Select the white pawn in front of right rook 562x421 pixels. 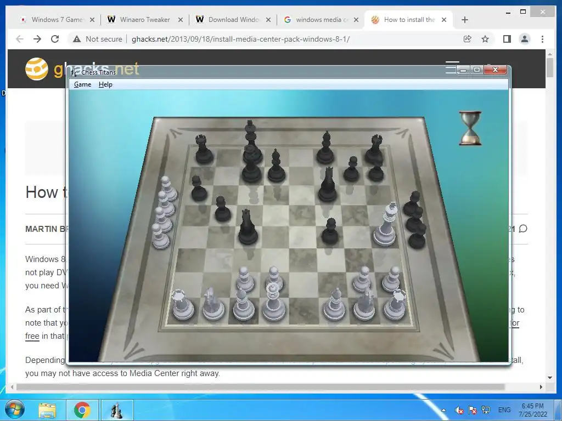click(x=391, y=279)
